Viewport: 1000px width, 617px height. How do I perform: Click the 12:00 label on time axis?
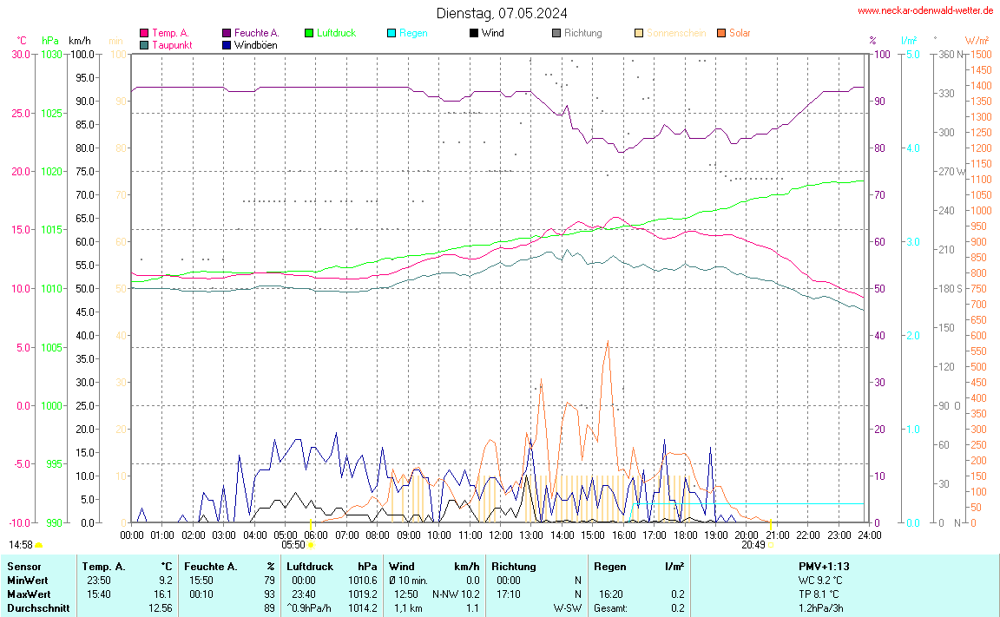pos(500,535)
